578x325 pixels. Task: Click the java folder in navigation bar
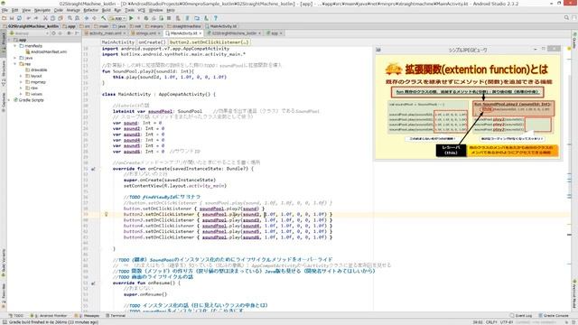click(x=119, y=26)
